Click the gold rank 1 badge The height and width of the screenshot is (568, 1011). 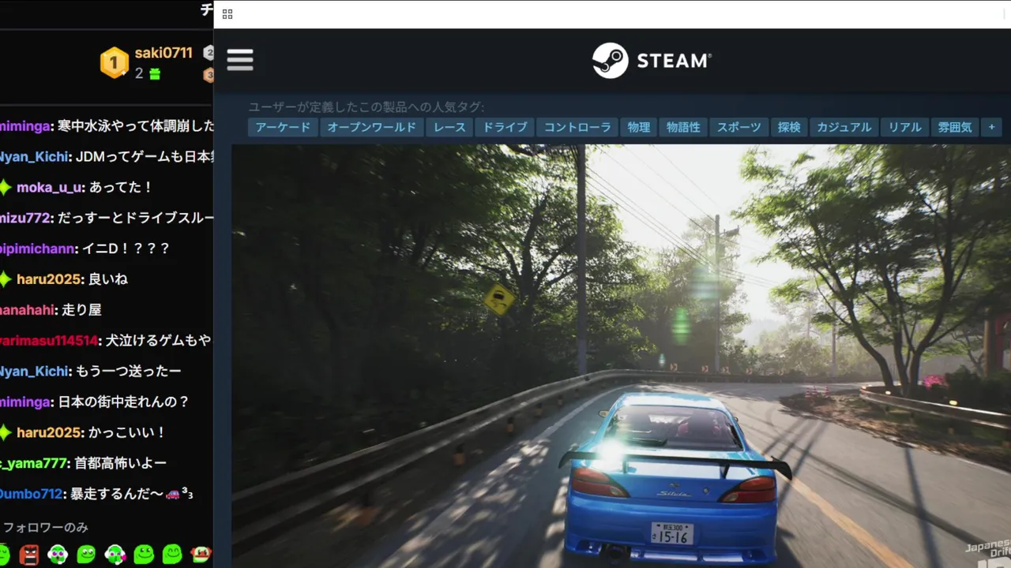pyautogui.click(x=115, y=63)
